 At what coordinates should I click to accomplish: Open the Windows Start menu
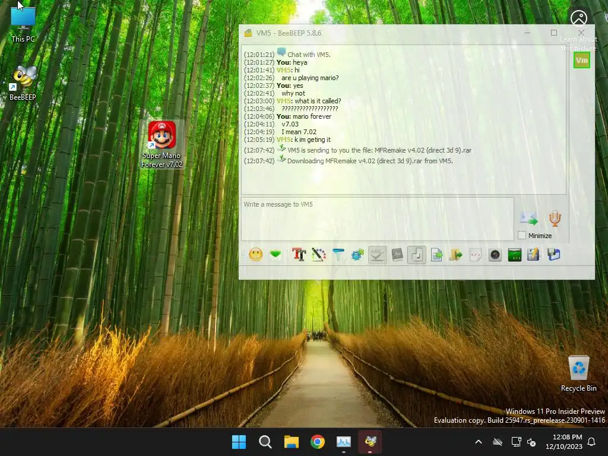tap(239, 442)
